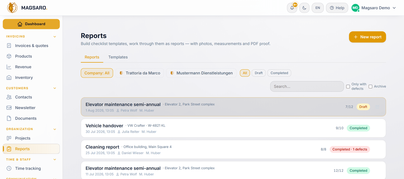This screenshot has height=179, width=404.
Task: Click the Newsletter envelope icon
Action: pyautogui.click(x=9, y=108)
